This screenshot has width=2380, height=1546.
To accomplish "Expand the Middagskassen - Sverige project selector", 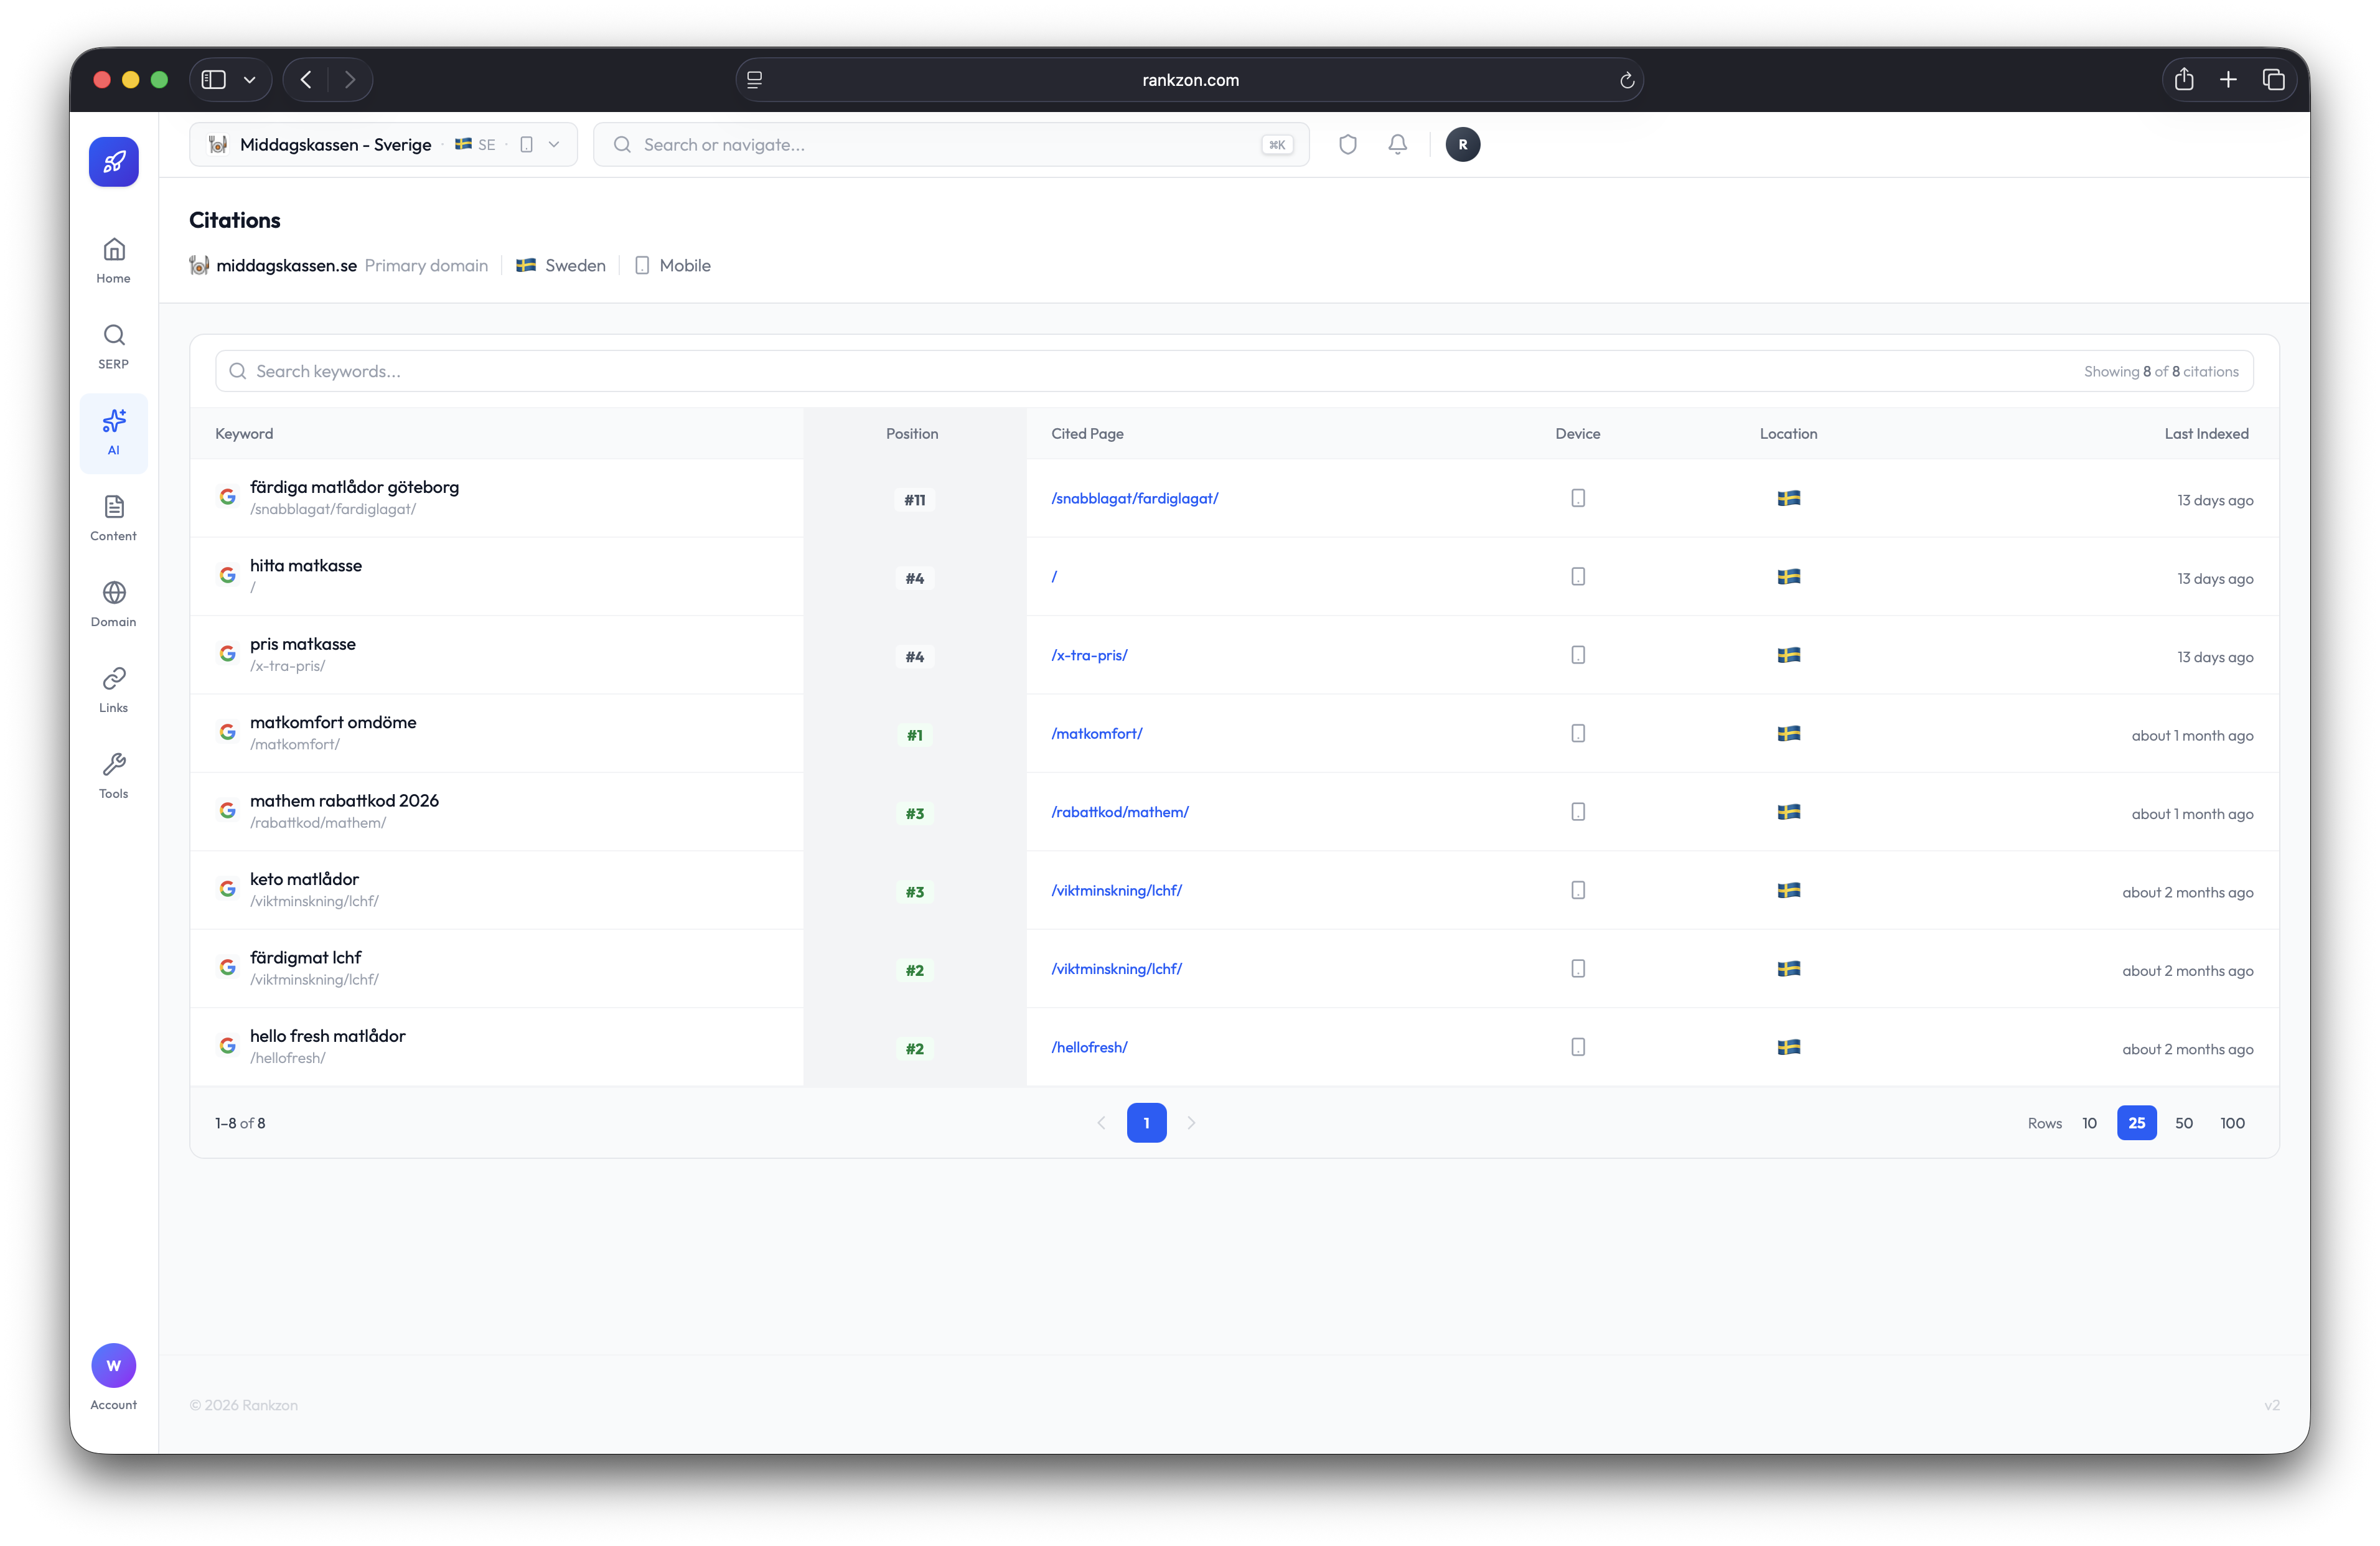I will coord(383,145).
